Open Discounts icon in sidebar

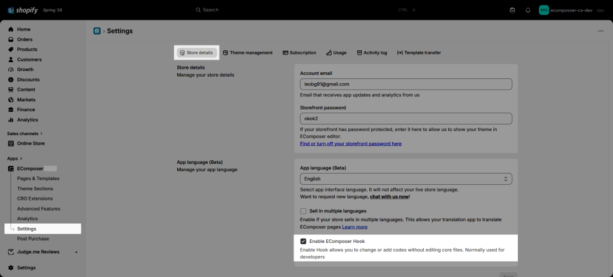[x=11, y=80]
